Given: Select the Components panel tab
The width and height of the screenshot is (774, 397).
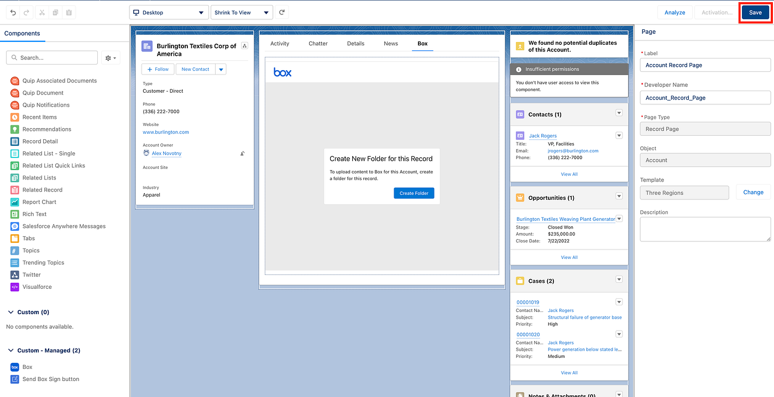Looking at the screenshot, I should pyautogui.click(x=22, y=33).
